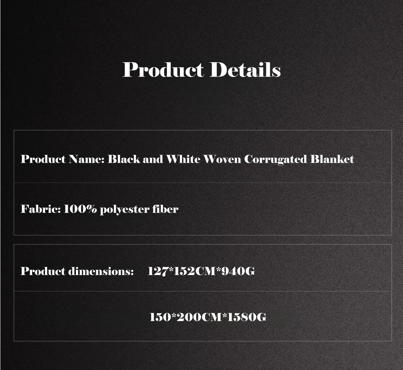The height and width of the screenshot is (370, 403).
Task: Select the word "dimensions:" in the size row
Action: coord(101,271)
